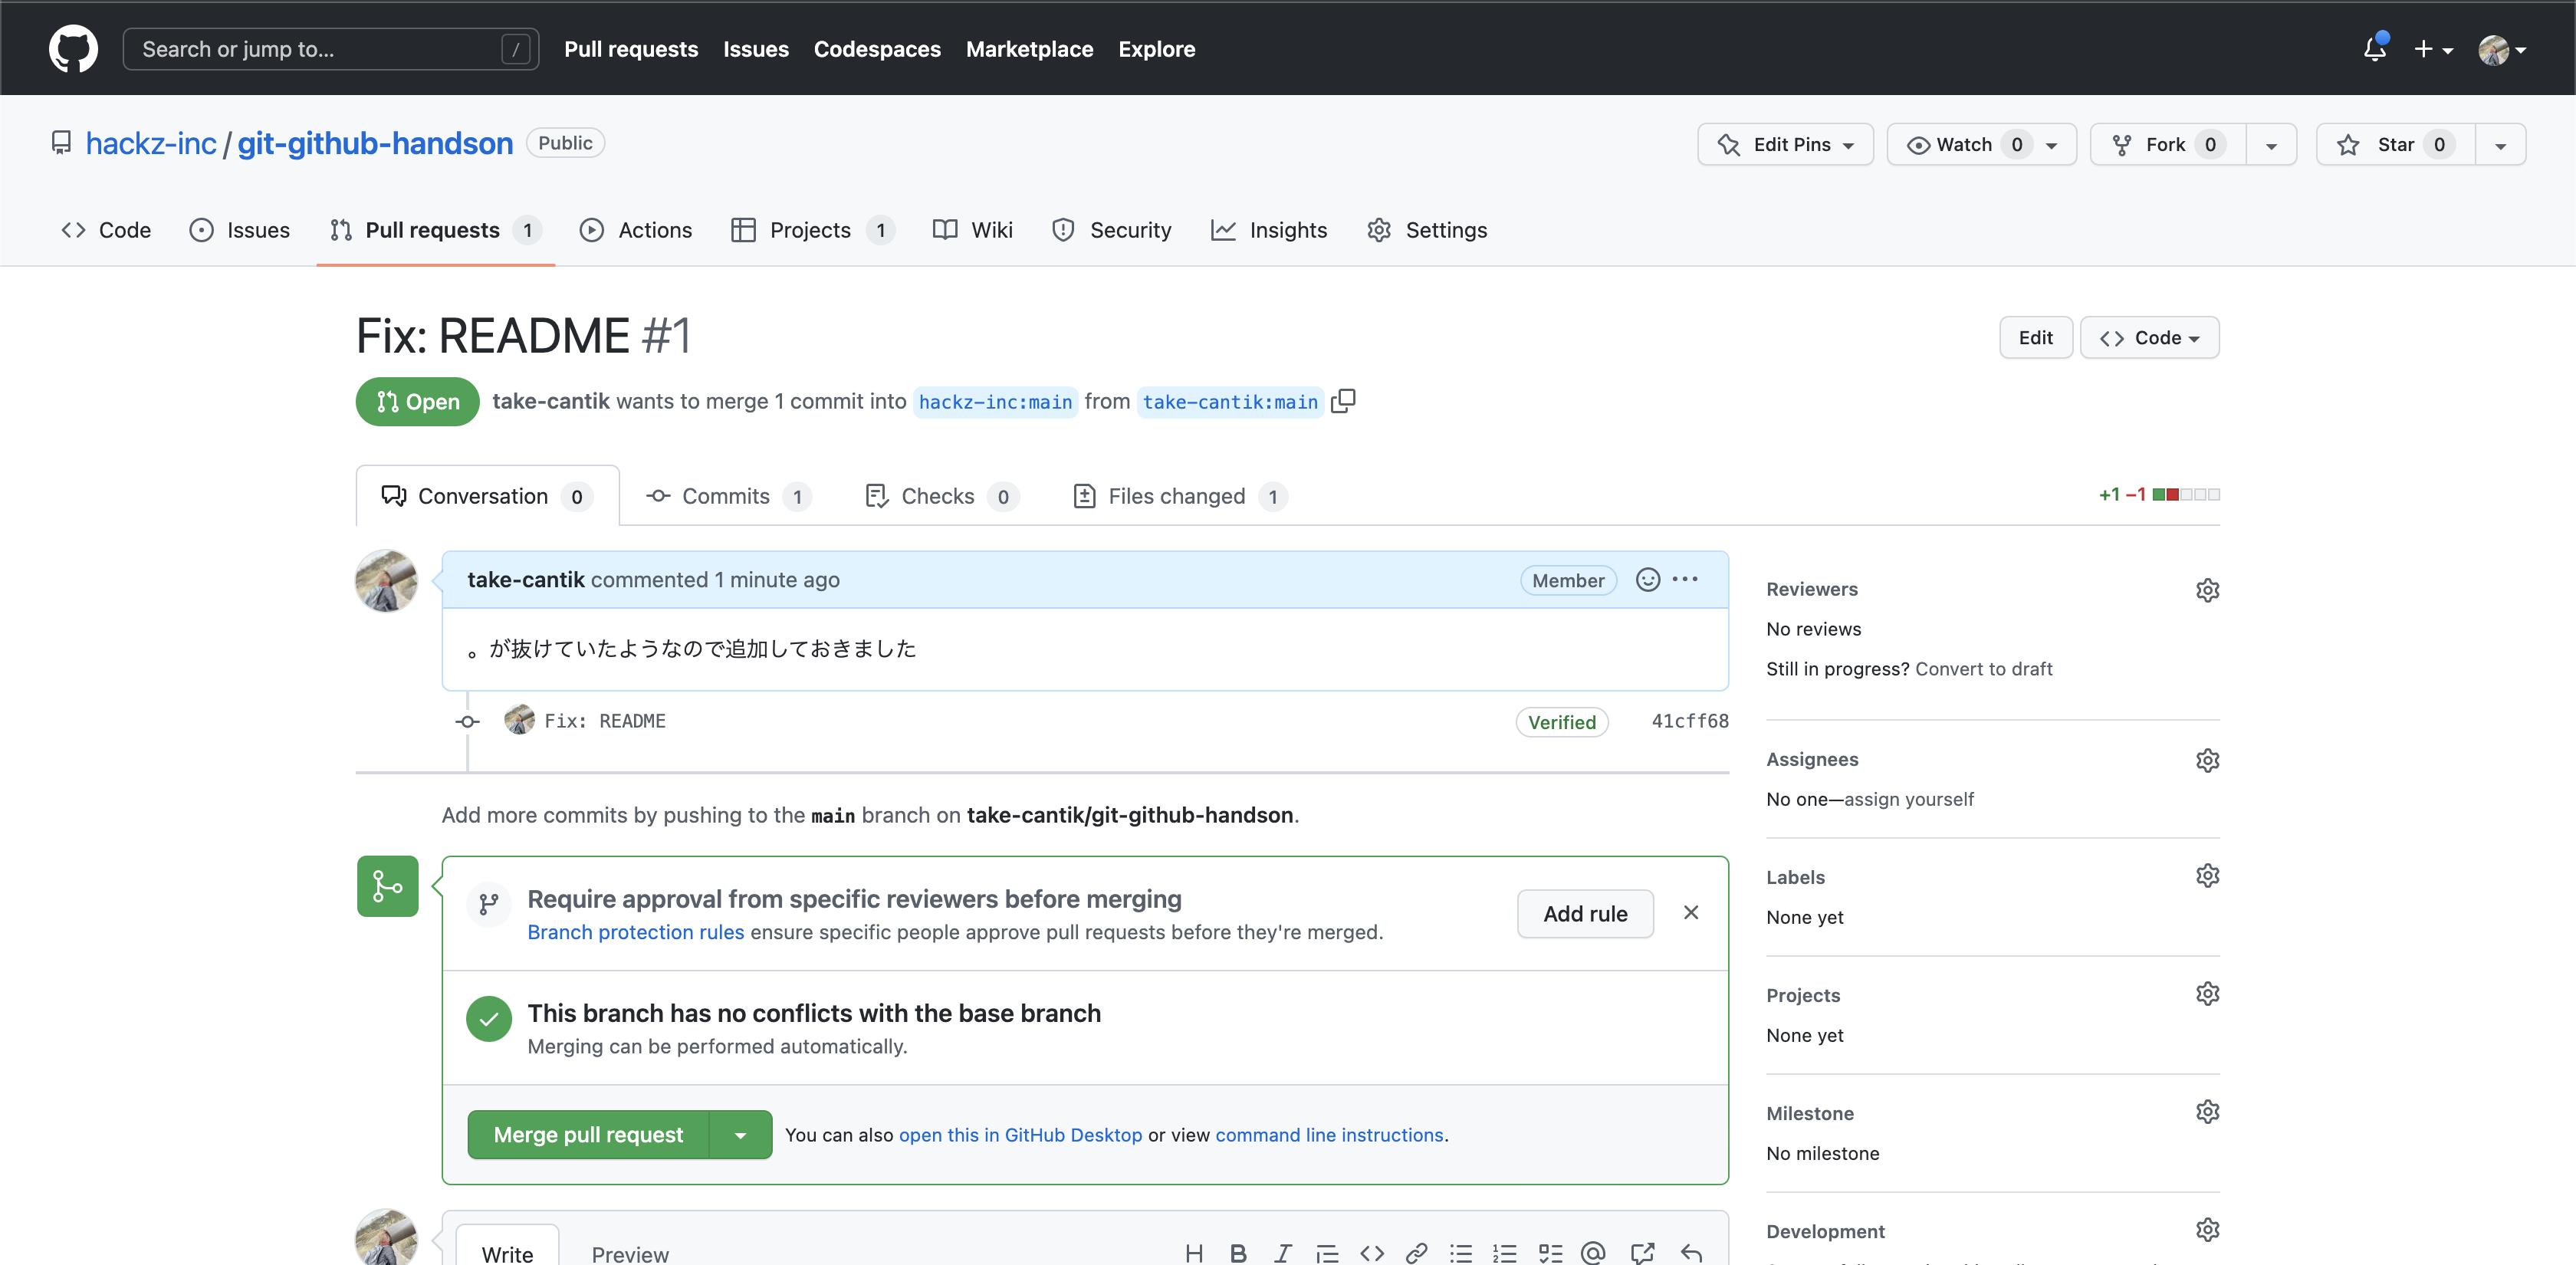Open the notifications bell
Screen dimensions: 2576x1265
pyautogui.click(x=2374, y=48)
